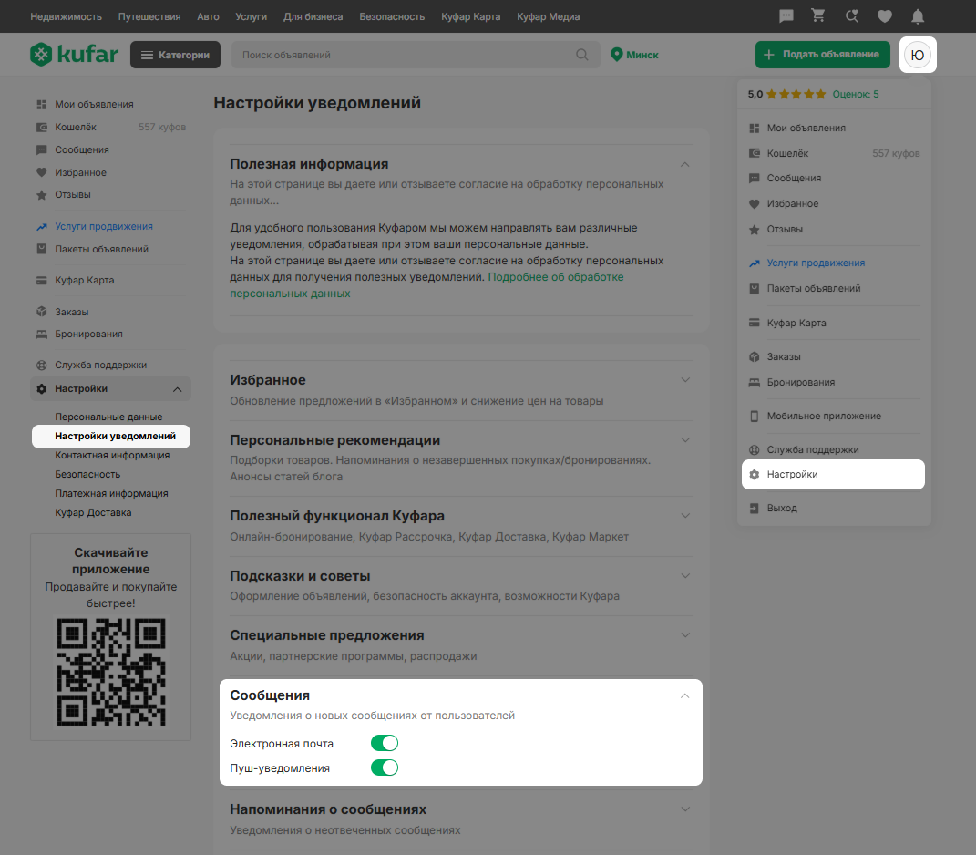Viewport: 976px width, 855px height.
Task: Open Мобильное приложение in profile dropdown
Action: click(824, 416)
